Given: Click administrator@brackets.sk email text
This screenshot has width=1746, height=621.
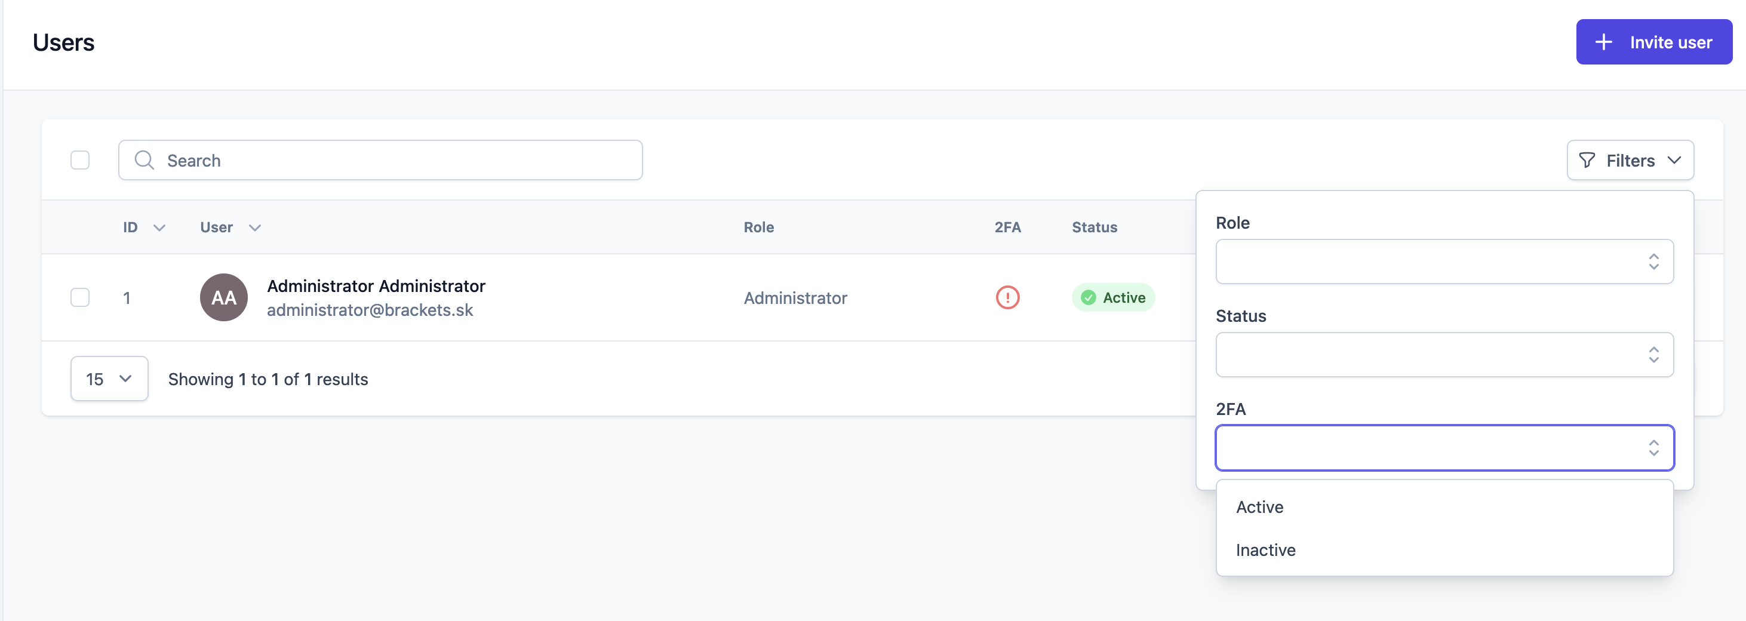Looking at the screenshot, I should click(370, 310).
